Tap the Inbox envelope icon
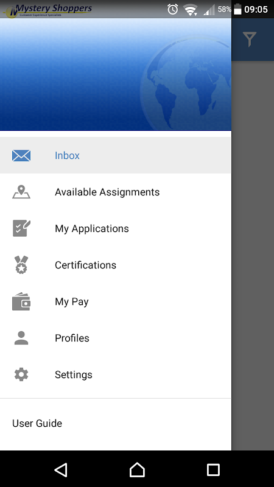 coord(21,155)
